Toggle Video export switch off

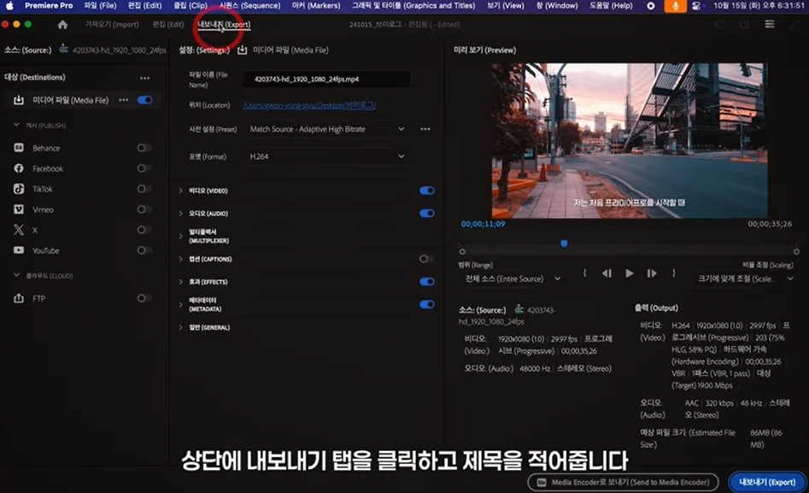point(426,191)
